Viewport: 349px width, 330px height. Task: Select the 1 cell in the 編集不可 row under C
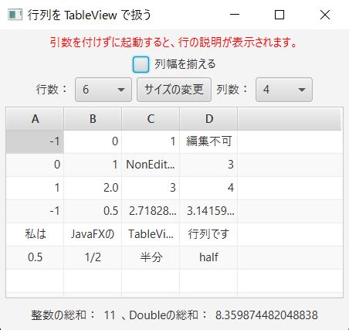pos(151,141)
